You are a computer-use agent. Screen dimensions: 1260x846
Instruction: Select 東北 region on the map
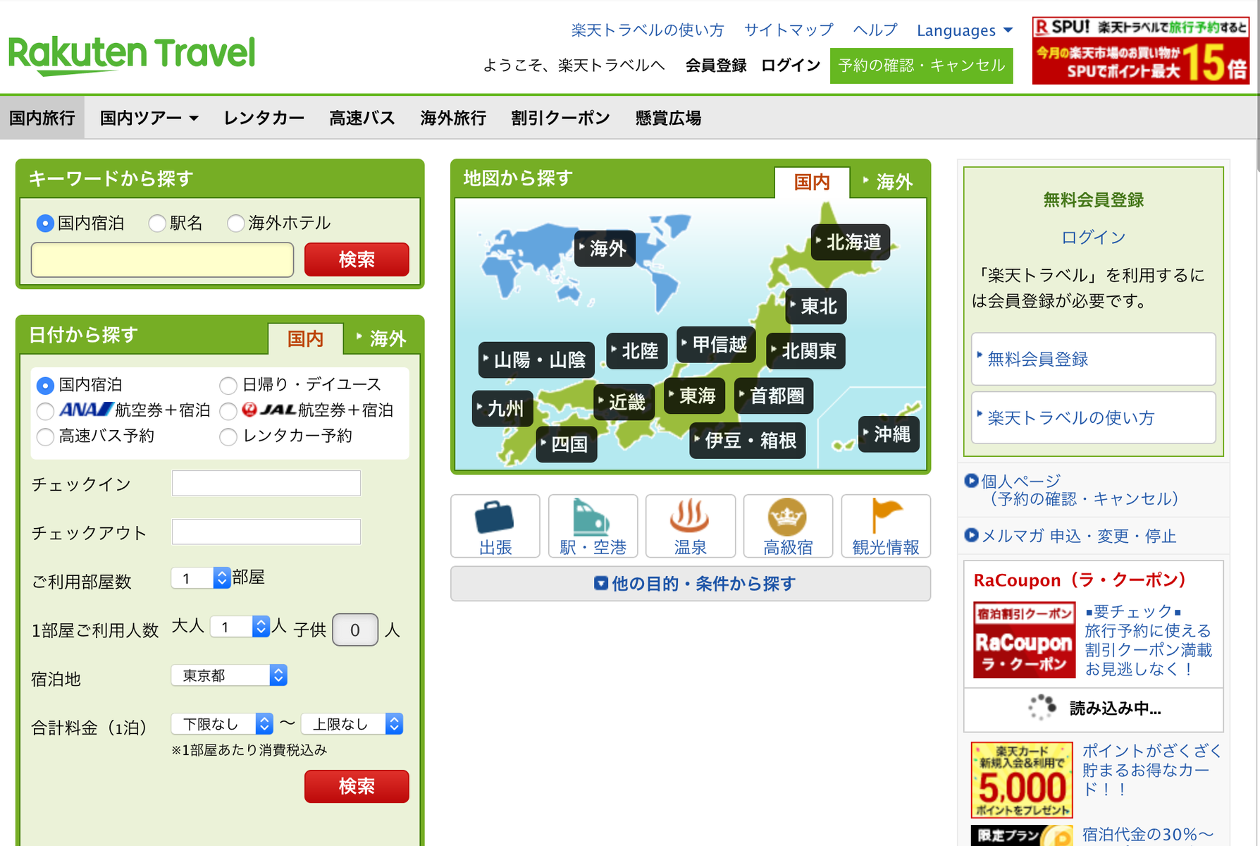[x=816, y=306]
